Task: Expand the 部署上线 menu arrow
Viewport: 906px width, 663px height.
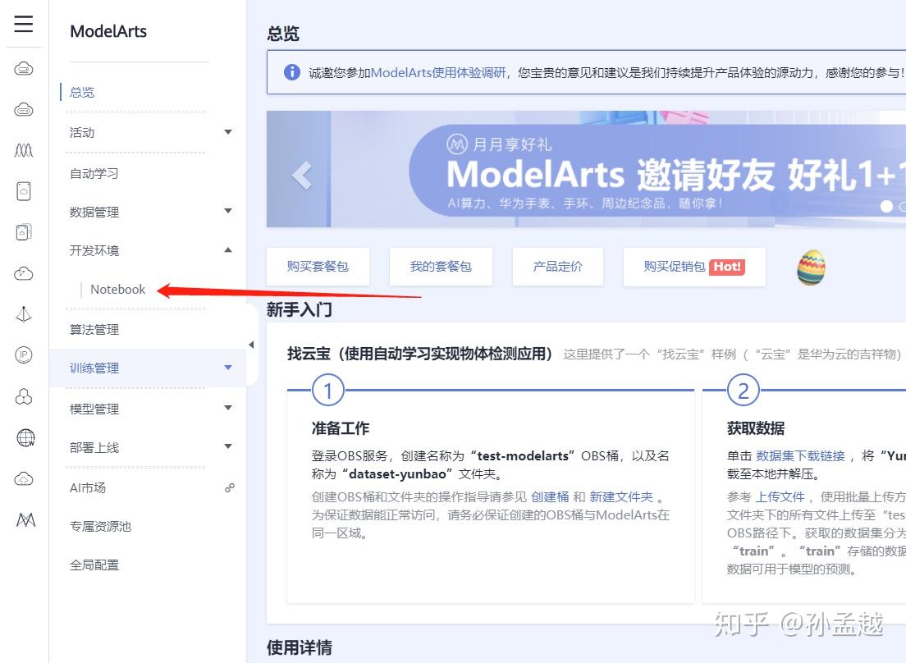Action: pos(228,446)
